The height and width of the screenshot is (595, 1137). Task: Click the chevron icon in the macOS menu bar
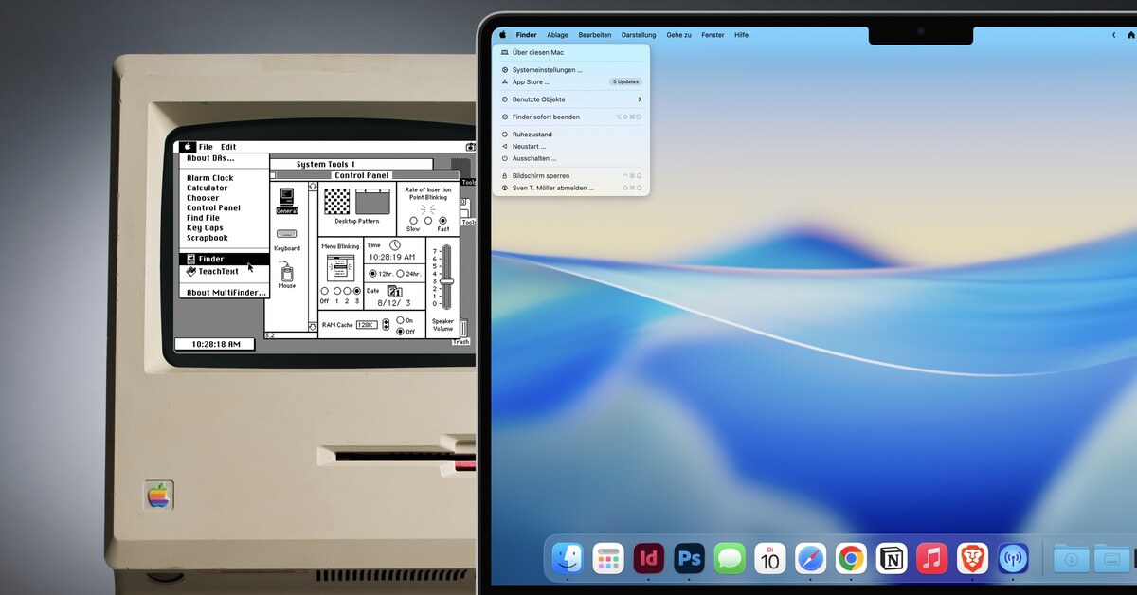point(1113,35)
